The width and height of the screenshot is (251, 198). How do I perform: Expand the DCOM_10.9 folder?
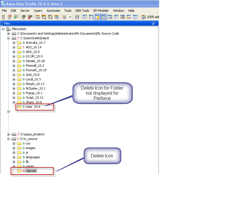point(14,56)
